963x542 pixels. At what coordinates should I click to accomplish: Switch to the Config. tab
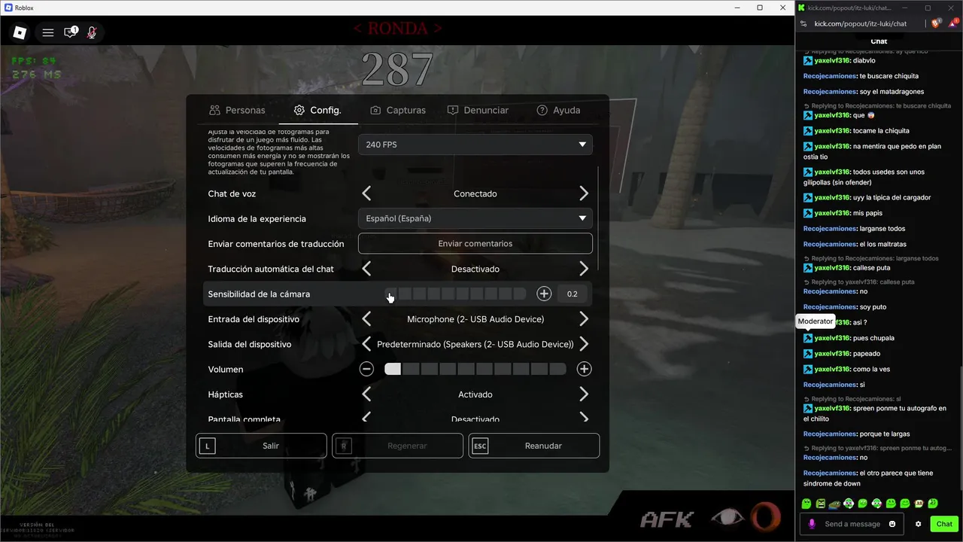[x=317, y=110]
